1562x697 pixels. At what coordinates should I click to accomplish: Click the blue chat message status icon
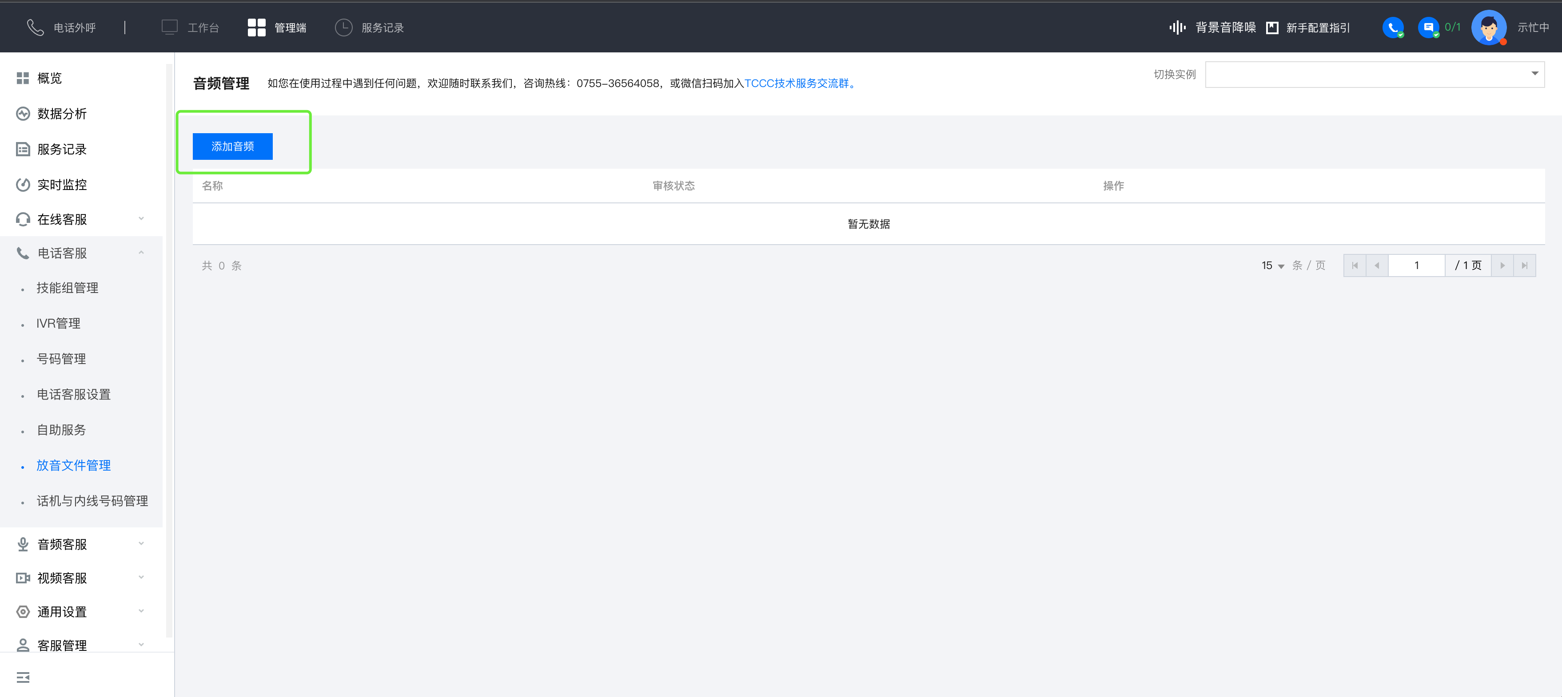[x=1428, y=27]
